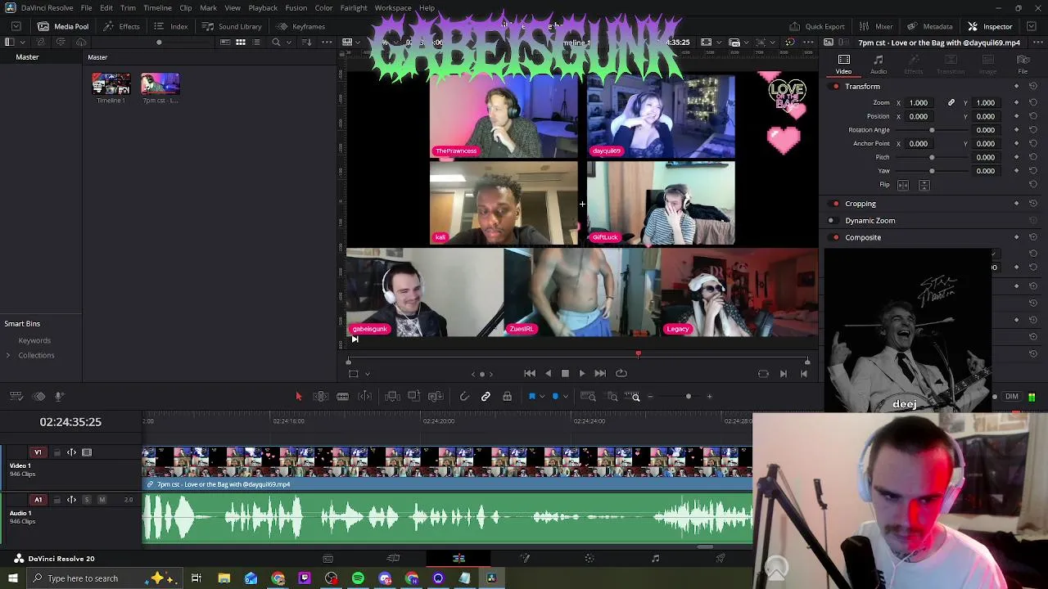Click the Insert Clip icon in timeline toolbar
1048x589 pixels.
(x=392, y=397)
